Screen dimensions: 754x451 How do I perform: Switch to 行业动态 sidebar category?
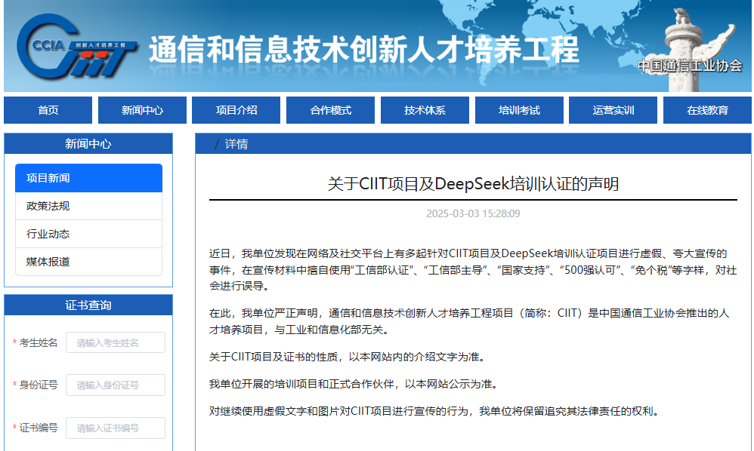pos(88,234)
